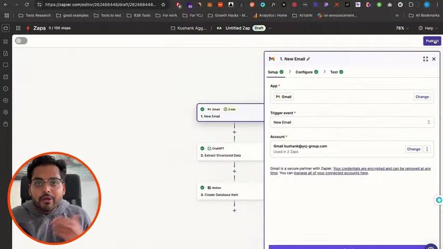Add step after Notion step
Viewport: 443px width, 249px height.
point(234,211)
